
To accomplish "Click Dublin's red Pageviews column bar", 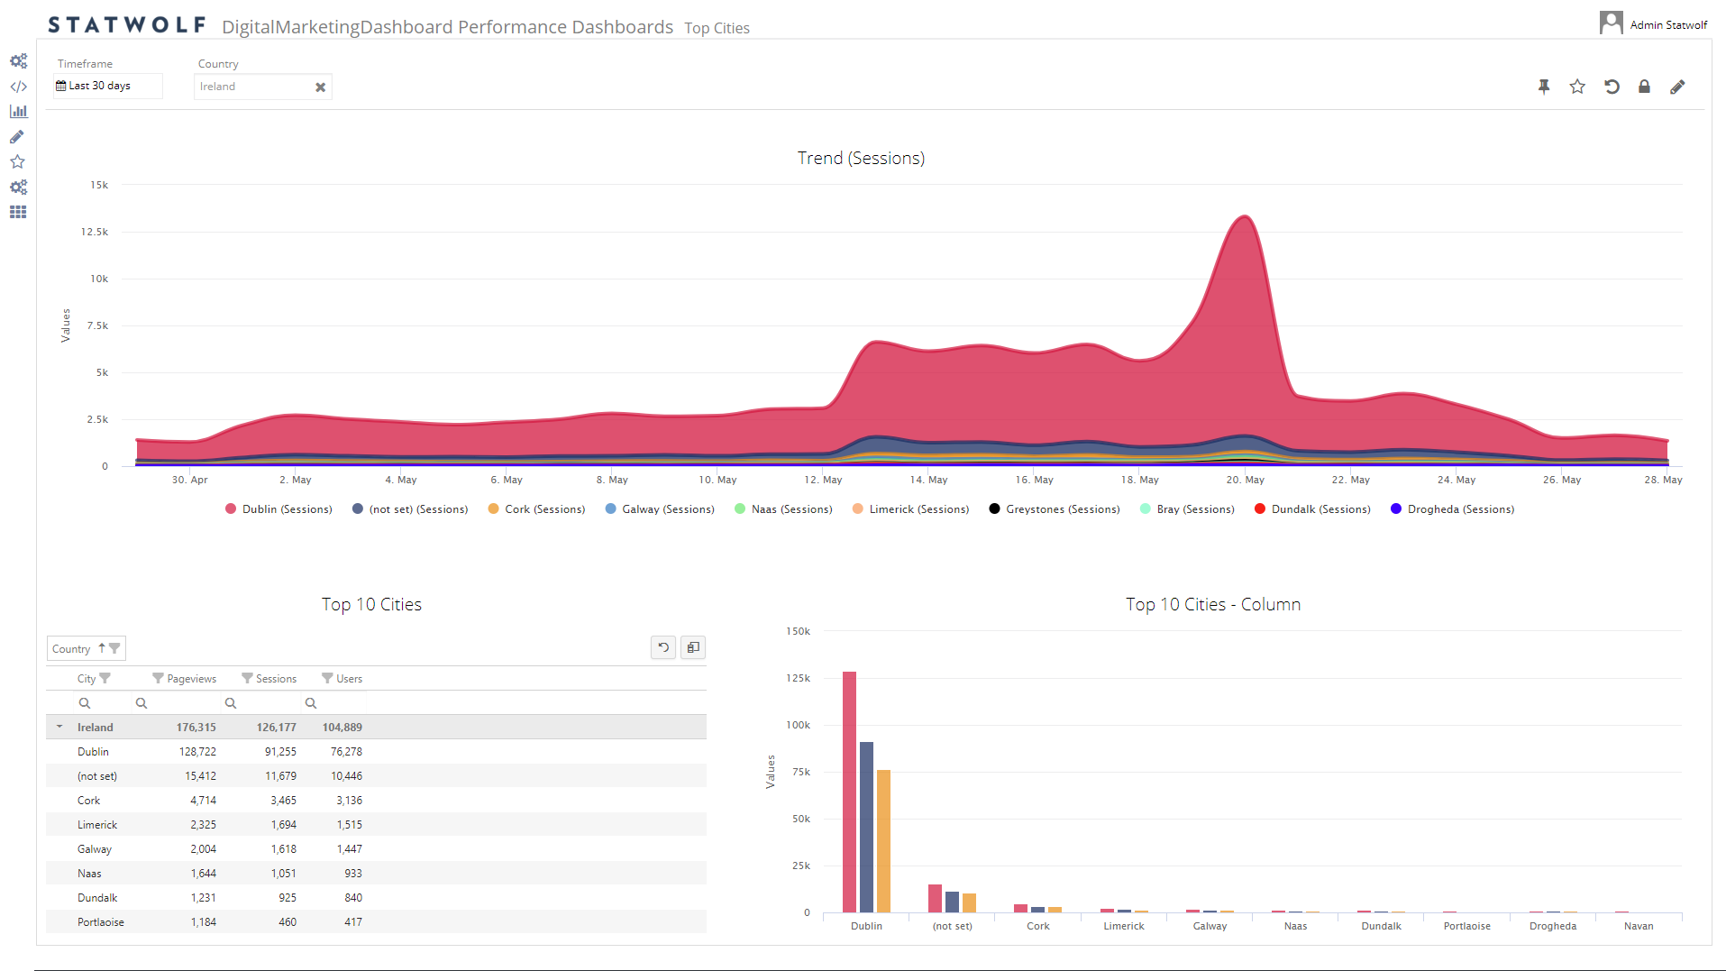I will 849,792.
